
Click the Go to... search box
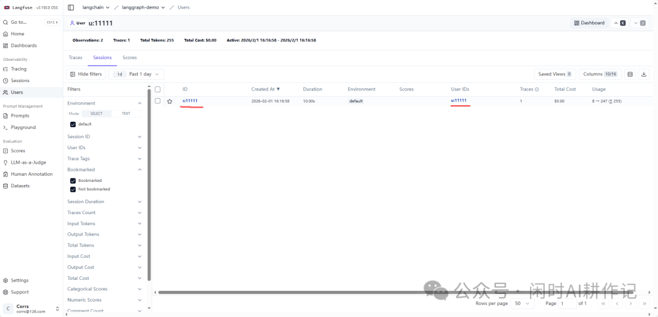31,23
